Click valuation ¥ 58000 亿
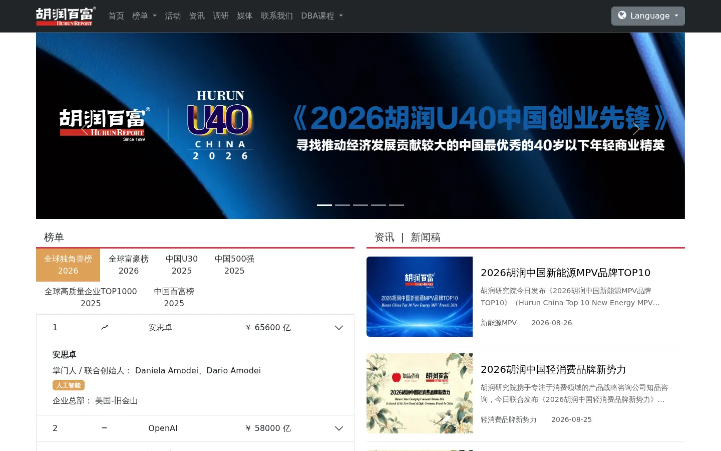This screenshot has width=721, height=451. click(268, 428)
